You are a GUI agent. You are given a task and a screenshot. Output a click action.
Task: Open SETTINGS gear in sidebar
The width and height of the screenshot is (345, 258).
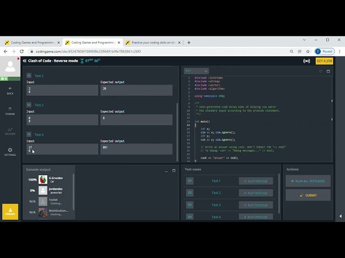click(x=10, y=152)
